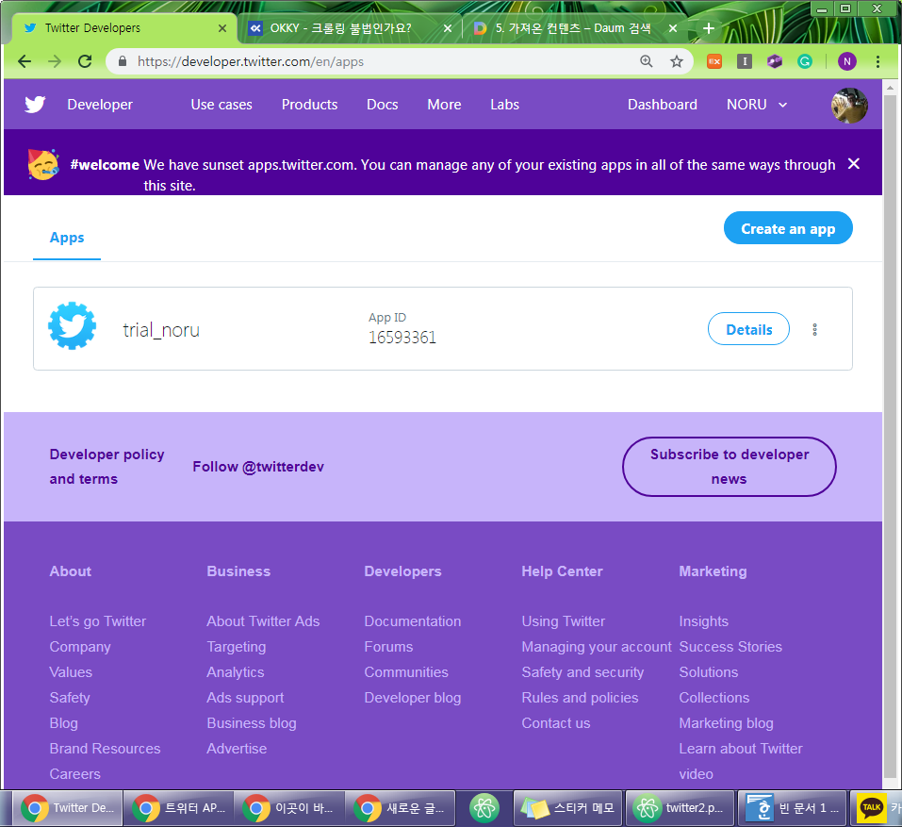Viewport: 902px width, 827px height.
Task: Switch to the OKKY browser tab
Action: [x=349, y=28]
